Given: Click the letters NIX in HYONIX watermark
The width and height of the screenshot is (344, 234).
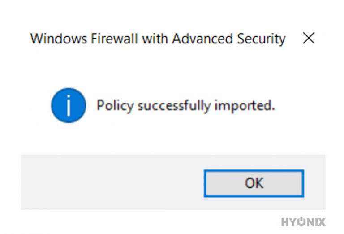Looking at the screenshot, I should point(317,221).
